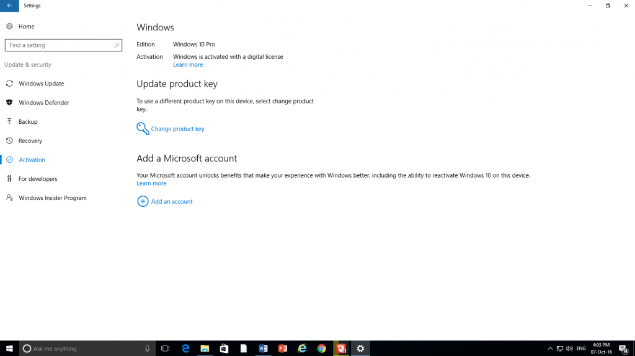Click the Cortana microphone icon
Image resolution: width=635 pixels, height=356 pixels.
coord(148,349)
